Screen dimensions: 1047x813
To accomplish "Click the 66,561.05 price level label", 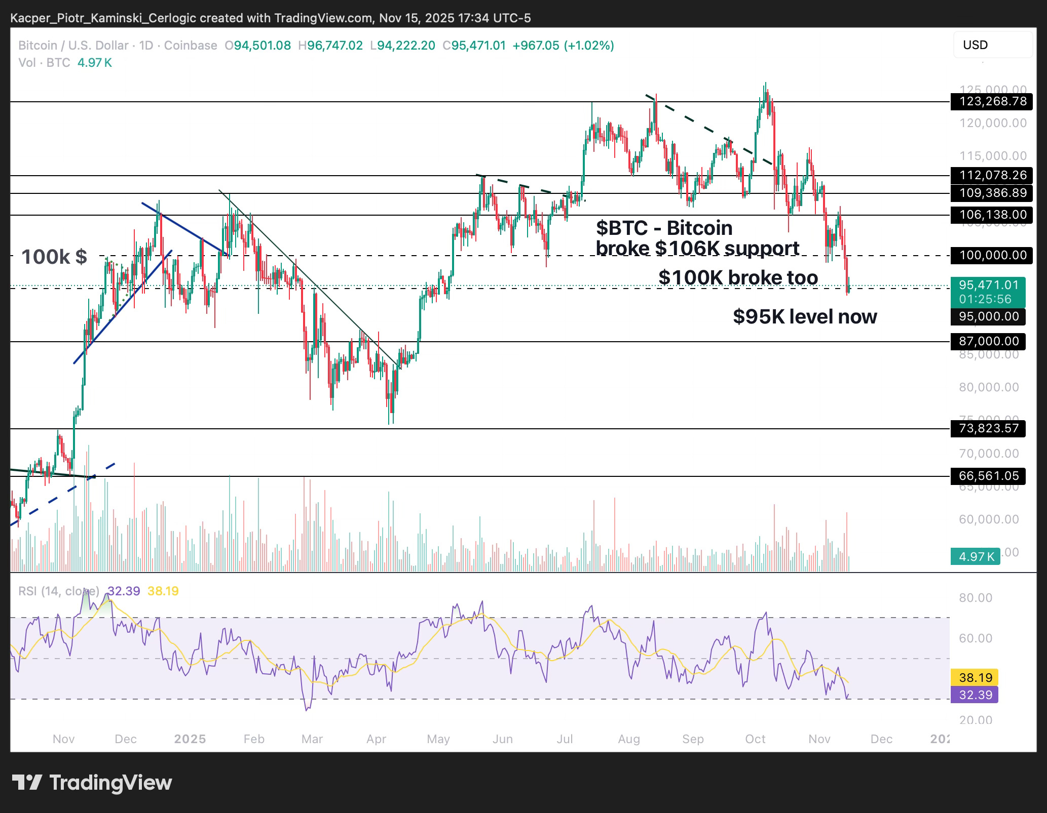I will (988, 476).
